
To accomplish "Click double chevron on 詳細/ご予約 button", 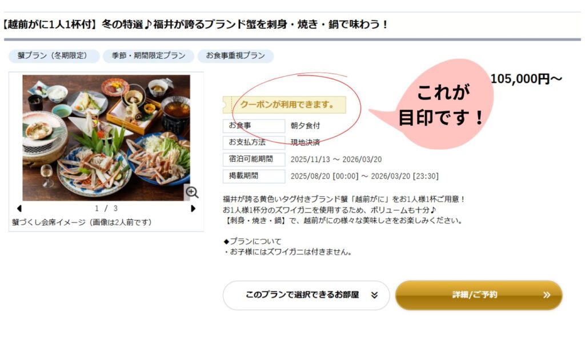I will (547, 295).
